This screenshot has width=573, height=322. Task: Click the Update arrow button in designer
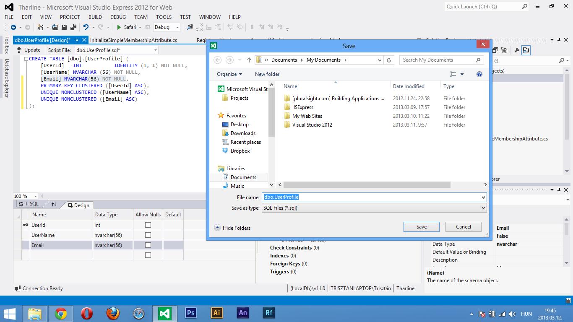point(29,50)
